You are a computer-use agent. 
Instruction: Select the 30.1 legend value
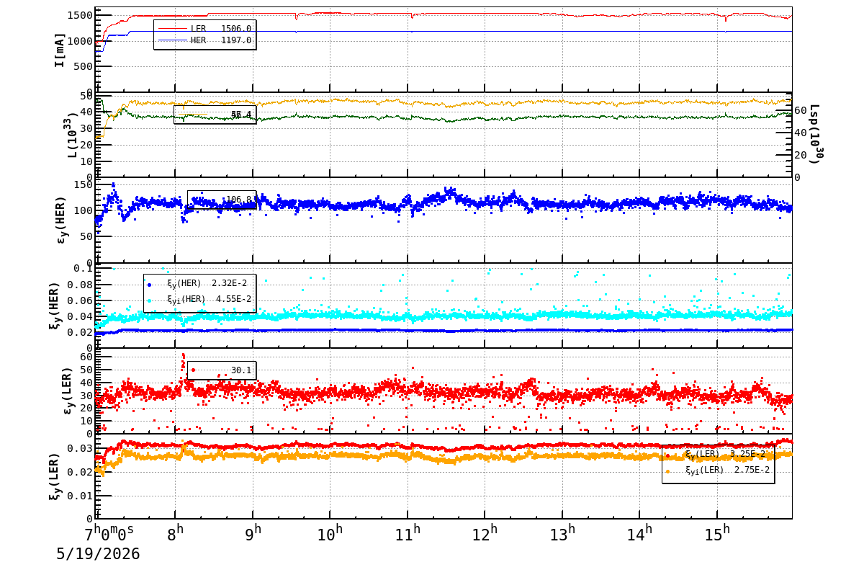click(241, 370)
